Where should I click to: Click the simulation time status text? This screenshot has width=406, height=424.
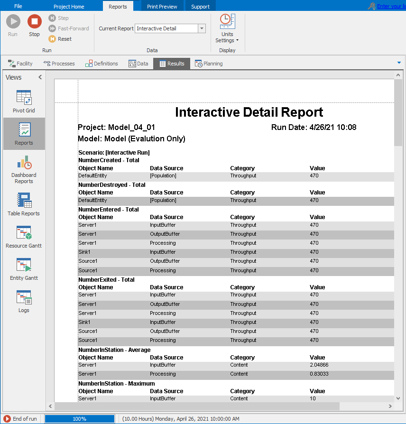tap(181, 419)
